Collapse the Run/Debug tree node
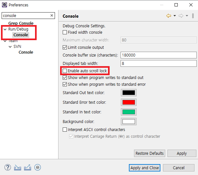The image size is (198, 175). point(5,30)
